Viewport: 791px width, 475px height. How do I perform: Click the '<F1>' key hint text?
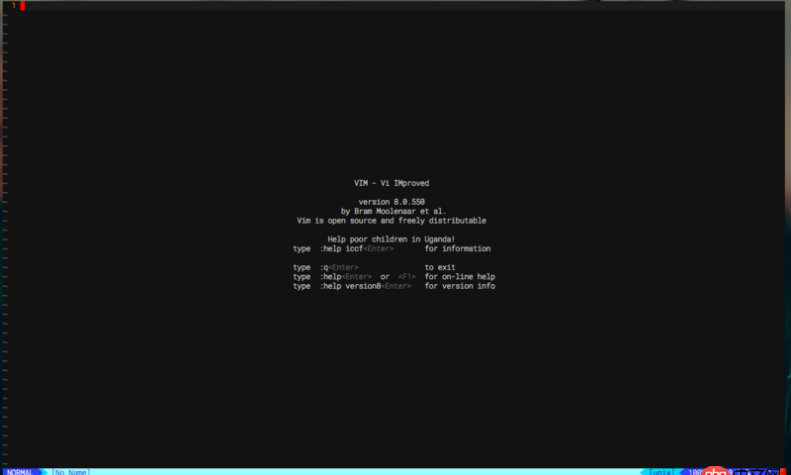406,277
